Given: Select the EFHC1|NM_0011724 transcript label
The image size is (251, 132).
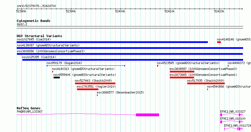Looking at the screenshot, I should click(237, 126).
